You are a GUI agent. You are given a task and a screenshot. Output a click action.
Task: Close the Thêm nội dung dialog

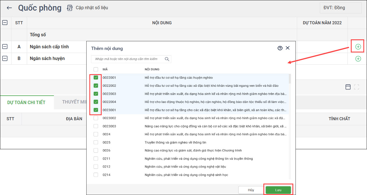[x=288, y=48]
